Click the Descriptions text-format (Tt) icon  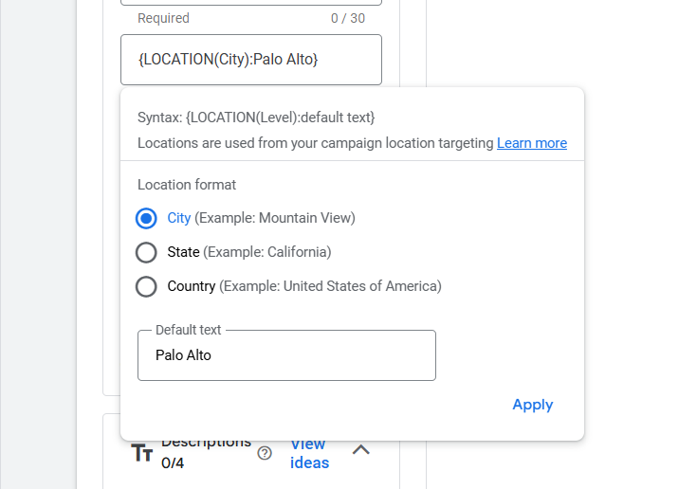click(142, 453)
